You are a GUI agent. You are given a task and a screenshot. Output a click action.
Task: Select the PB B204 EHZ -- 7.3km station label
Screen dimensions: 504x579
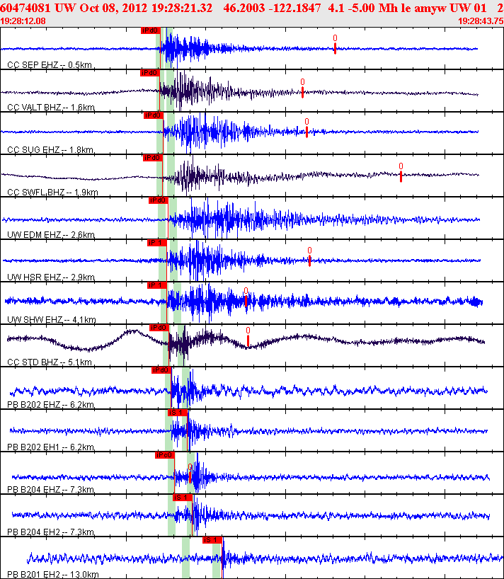[x=50, y=490]
